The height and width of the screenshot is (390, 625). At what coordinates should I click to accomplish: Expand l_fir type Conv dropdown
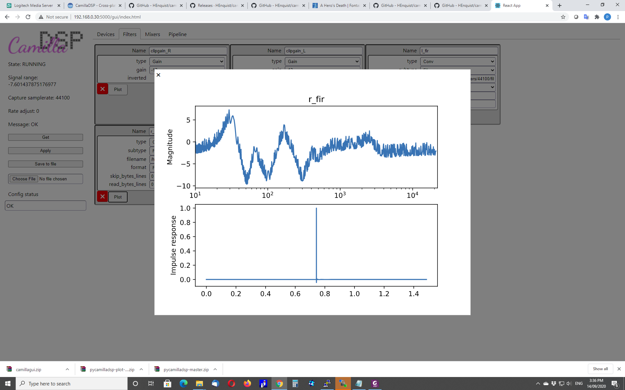point(458,61)
